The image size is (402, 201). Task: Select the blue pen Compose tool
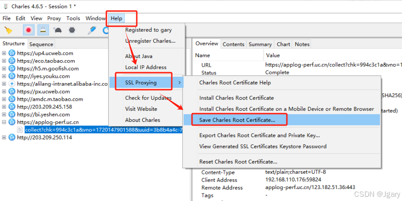tap(92, 30)
